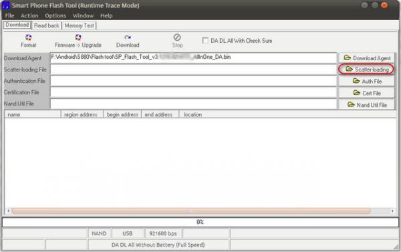
Task: Click the Nand Util File path field
Action: [x=193, y=104]
